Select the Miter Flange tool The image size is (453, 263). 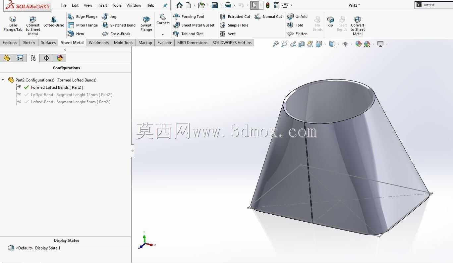83,25
